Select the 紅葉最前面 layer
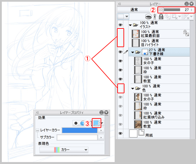The width and height of the screenshot is (196, 164). [x=160, y=34]
